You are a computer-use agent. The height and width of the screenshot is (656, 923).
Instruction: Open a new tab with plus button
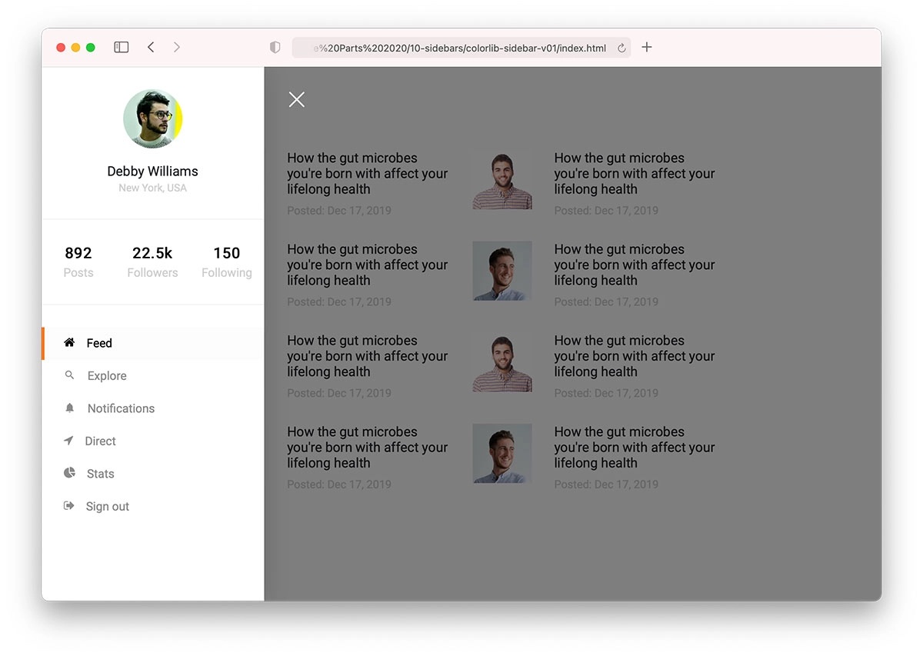click(647, 48)
